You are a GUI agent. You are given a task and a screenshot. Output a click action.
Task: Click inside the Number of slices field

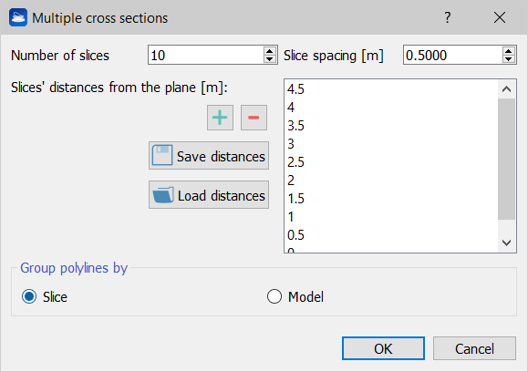click(205, 55)
